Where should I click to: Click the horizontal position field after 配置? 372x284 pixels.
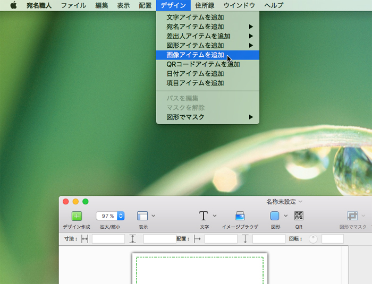[221, 239]
